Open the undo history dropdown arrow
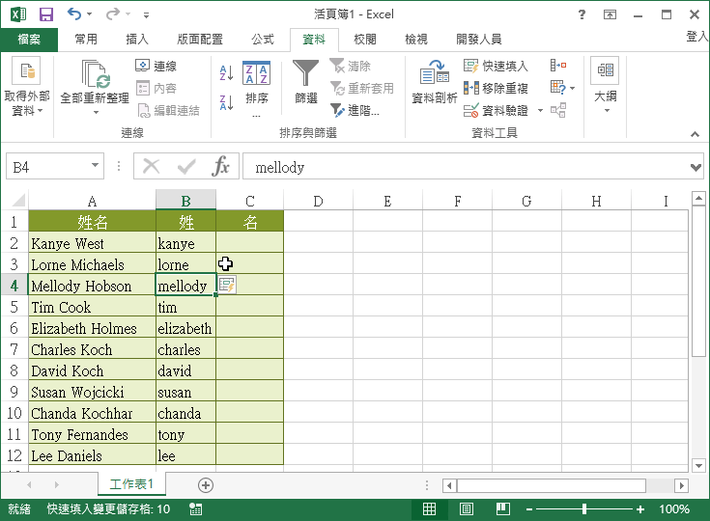The height and width of the screenshot is (521, 710). click(x=89, y=14)
